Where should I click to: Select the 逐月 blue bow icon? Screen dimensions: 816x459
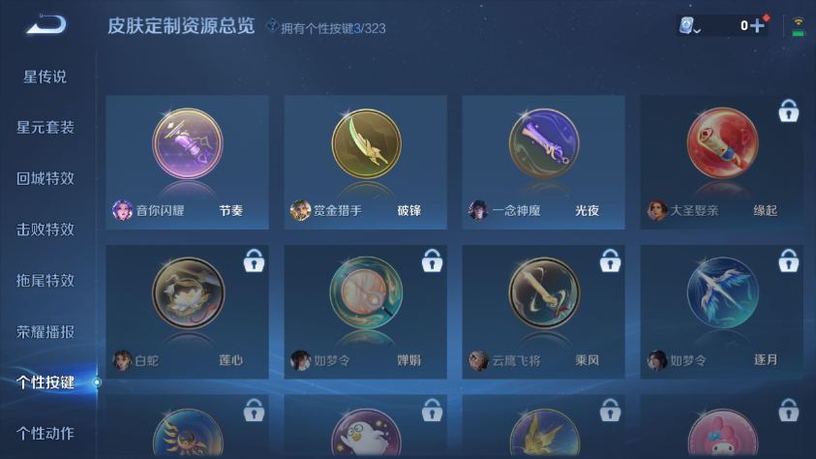point(722,293)
